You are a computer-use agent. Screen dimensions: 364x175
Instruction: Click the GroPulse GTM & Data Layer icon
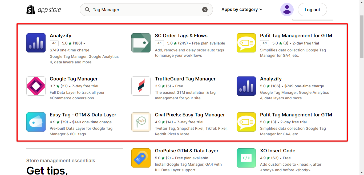pyautogui.click(x=141, y=158)
